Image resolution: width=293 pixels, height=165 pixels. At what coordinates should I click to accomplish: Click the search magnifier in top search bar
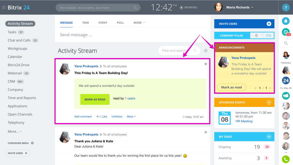[x=135, y=8]
